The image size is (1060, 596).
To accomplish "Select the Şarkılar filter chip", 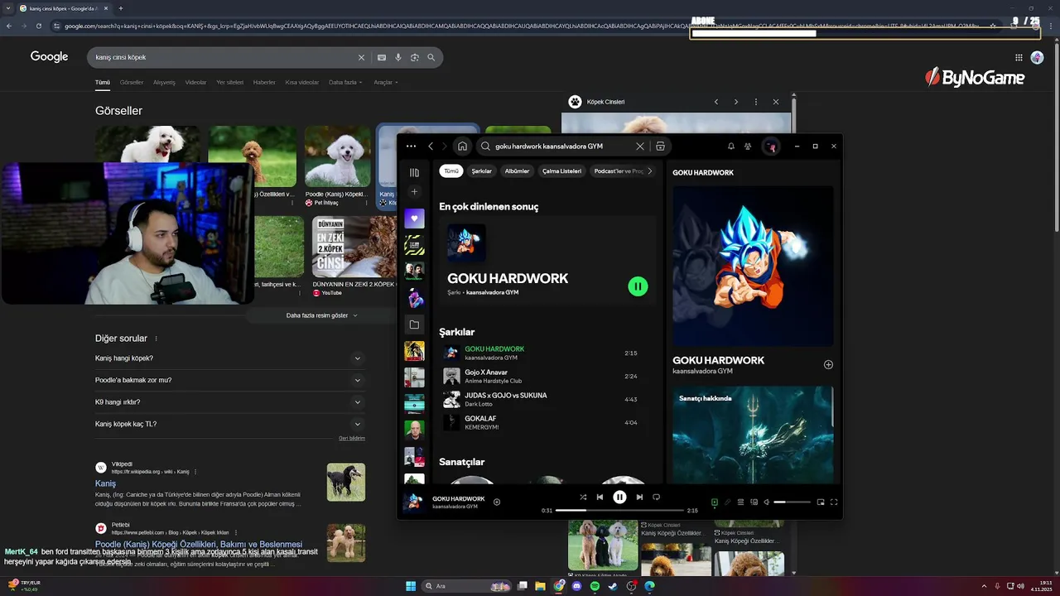I will (482, 171).
